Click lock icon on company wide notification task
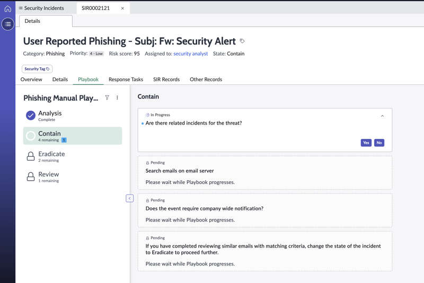 pyautogui.click(x=147, y=200)
